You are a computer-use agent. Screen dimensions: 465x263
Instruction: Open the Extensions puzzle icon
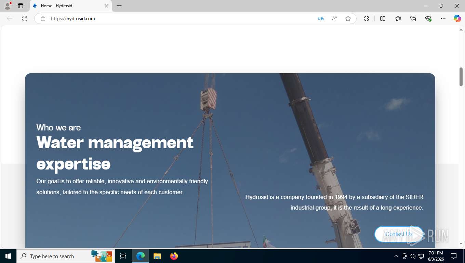point(366,18)
